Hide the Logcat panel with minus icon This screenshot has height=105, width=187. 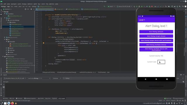point(183,75)
